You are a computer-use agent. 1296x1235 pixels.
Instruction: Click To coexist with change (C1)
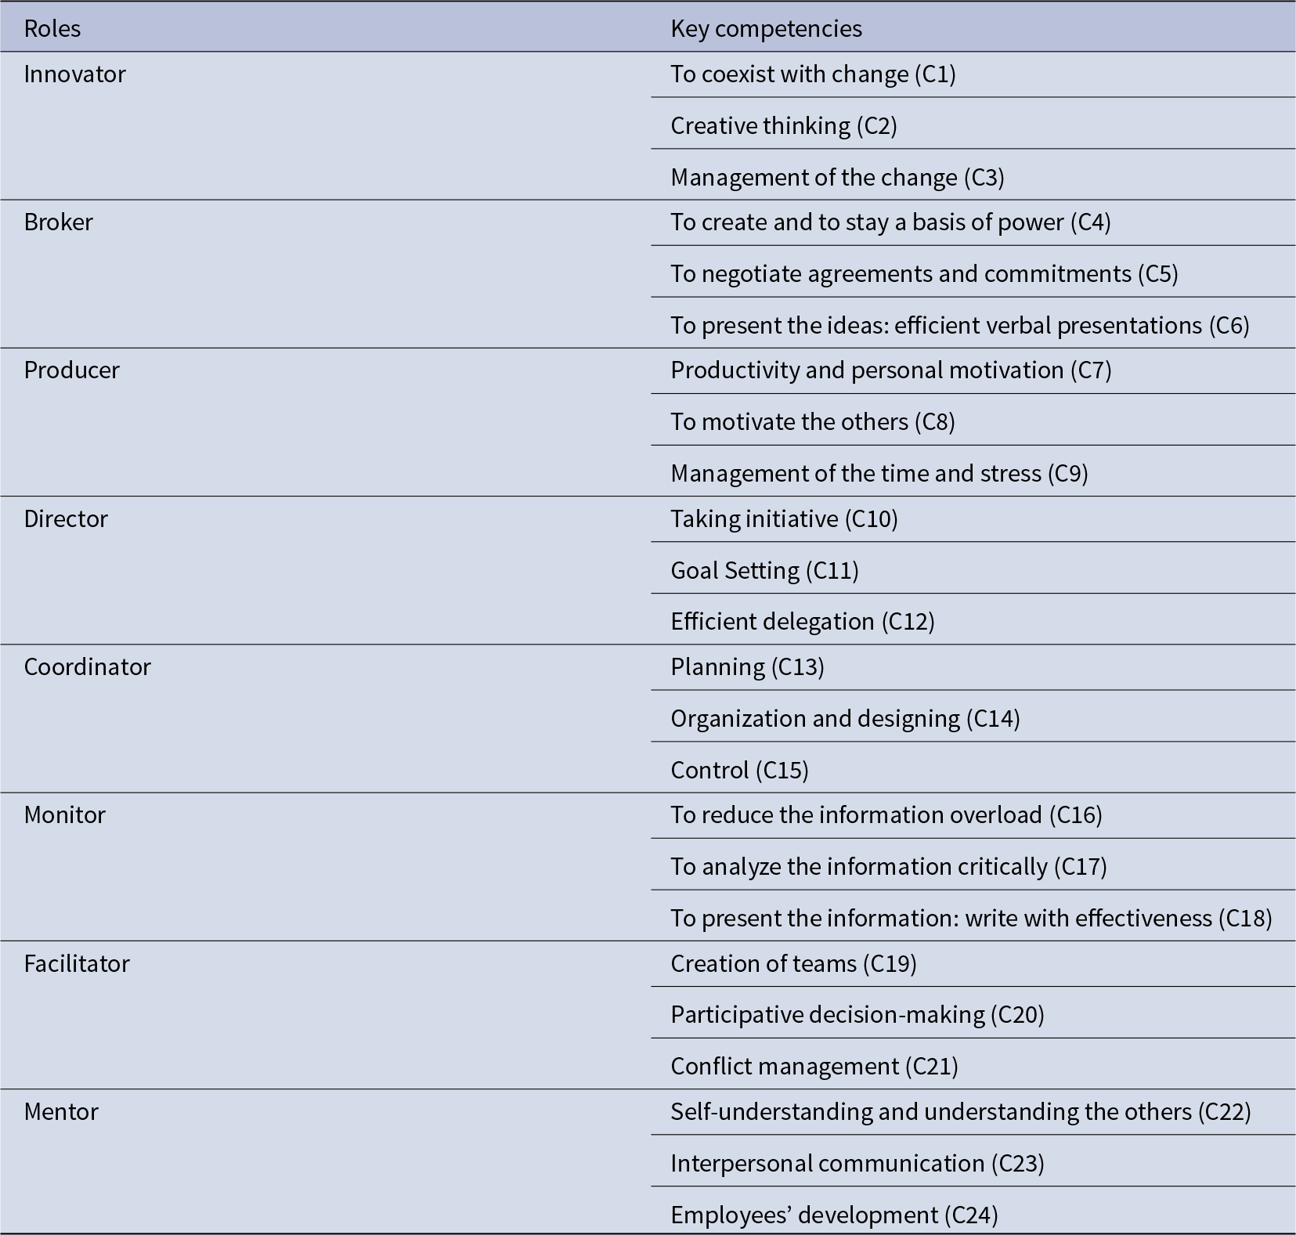coord(813,74)
